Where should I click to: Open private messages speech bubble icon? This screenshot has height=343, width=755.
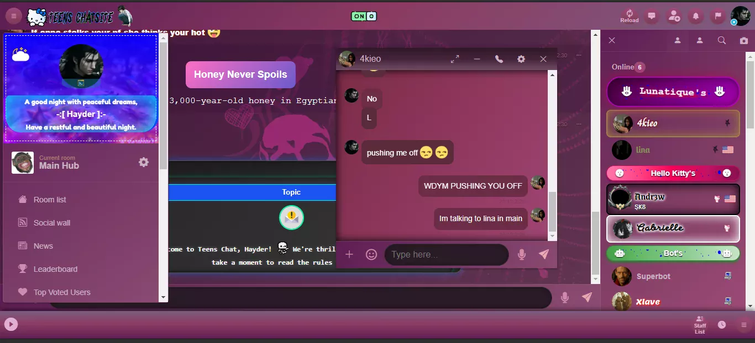click(x=652, y=16)
